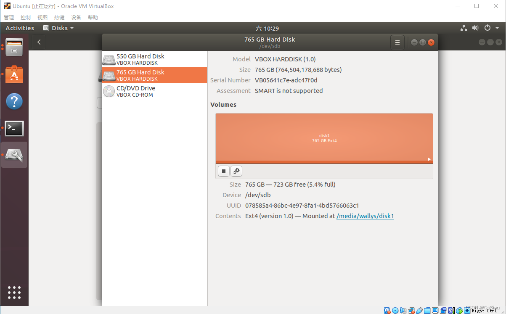Open the Disks app menu dropdown
Viewport: 506px width, 314px height.
(x=58, y=28)
